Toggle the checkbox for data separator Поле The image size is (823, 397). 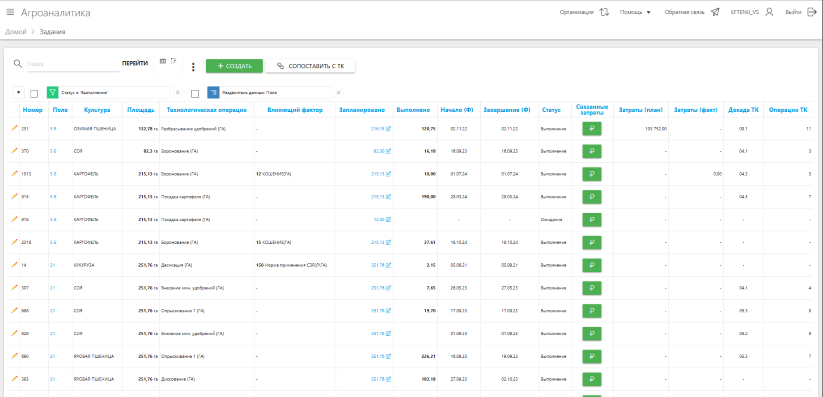[195, 93]
